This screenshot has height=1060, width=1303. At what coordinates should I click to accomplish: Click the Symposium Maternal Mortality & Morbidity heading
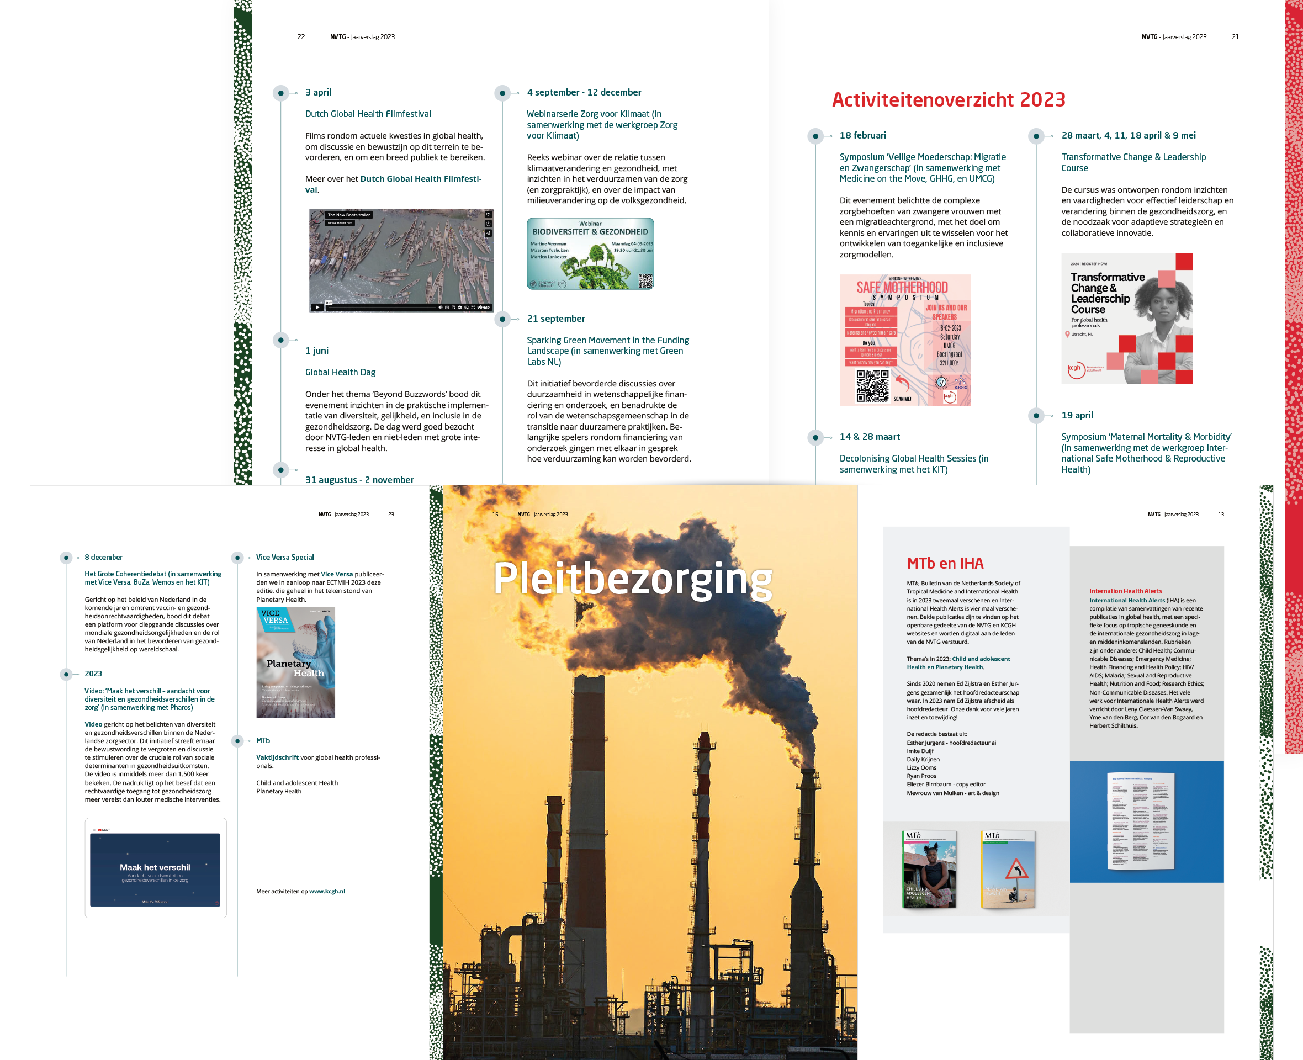[1146, 453]
